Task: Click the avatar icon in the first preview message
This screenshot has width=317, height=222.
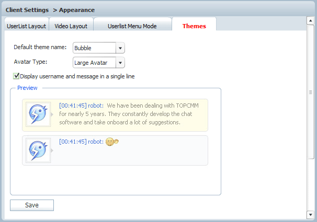Action: [38, 114]
